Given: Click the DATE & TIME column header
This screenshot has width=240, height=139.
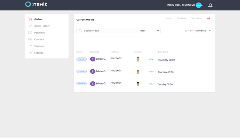Looking at the screenshot, I should point(163,52).
